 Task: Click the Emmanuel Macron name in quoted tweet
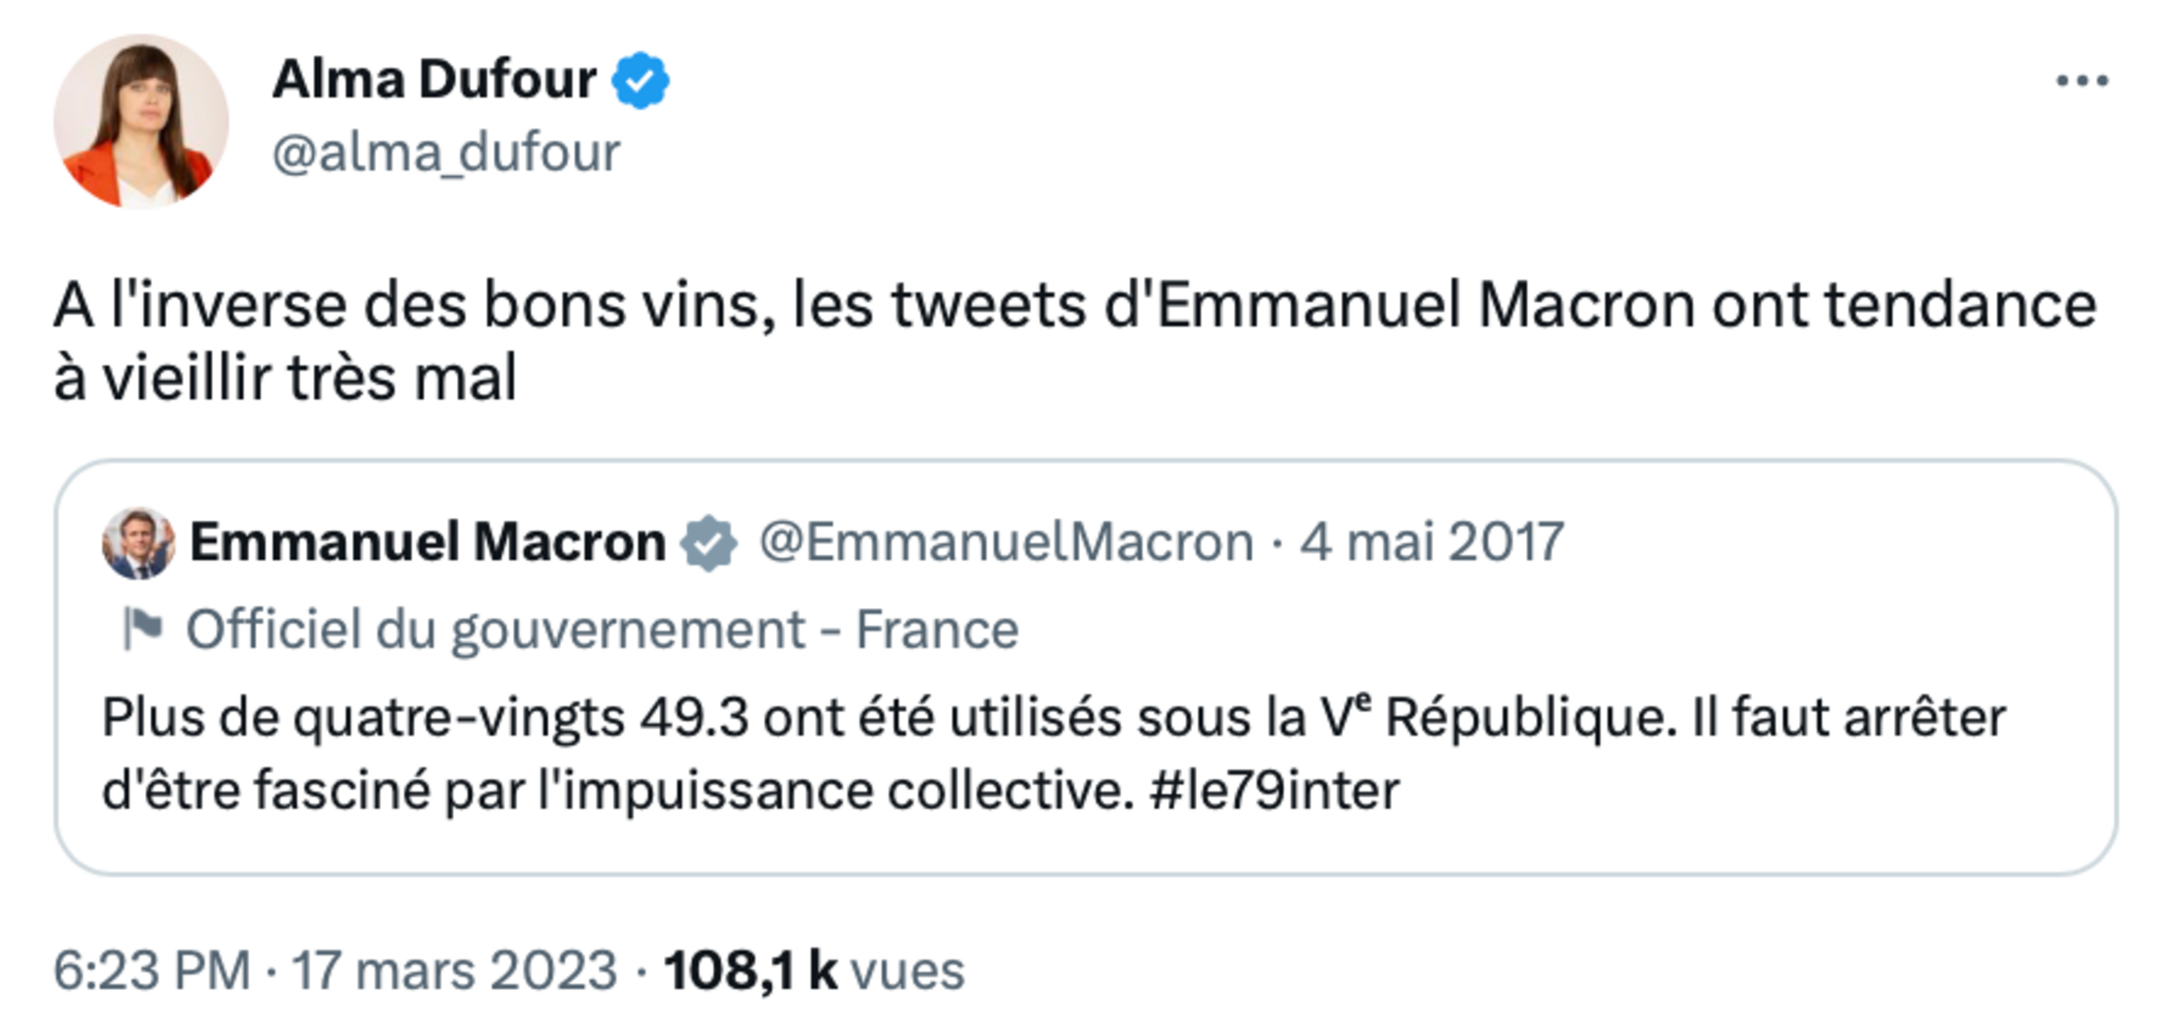[x=428, y=542]
